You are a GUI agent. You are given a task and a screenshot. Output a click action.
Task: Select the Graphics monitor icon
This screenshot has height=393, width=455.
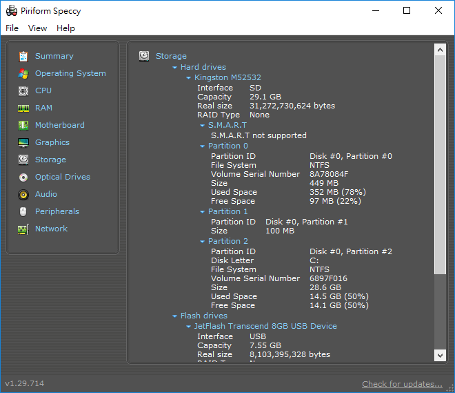(23, 142)
